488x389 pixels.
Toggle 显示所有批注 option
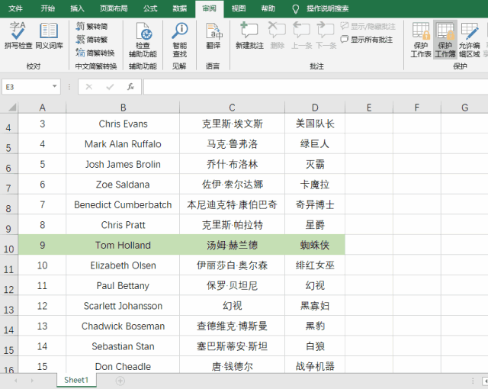(366, 40)
